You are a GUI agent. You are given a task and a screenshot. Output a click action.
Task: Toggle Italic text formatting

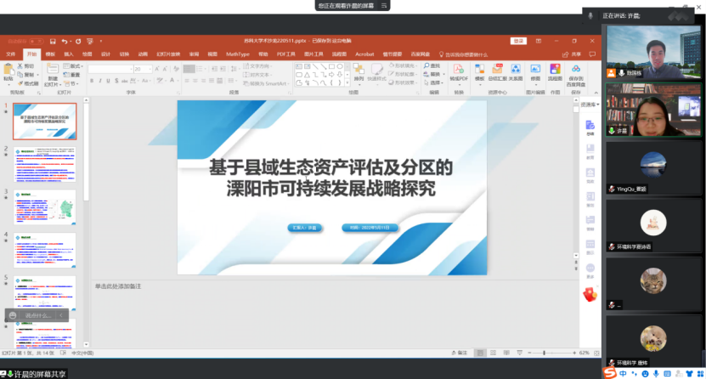[x=99, y=82]
